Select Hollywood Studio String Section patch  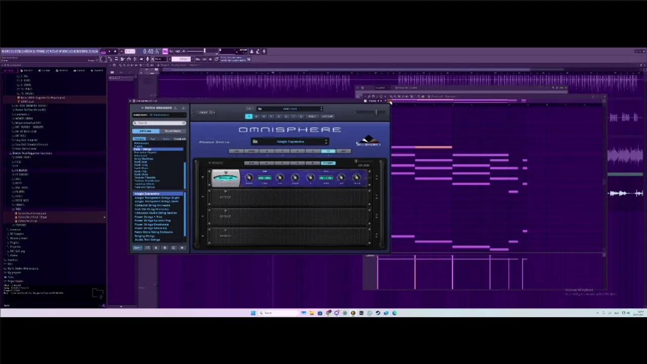[156, 213]
